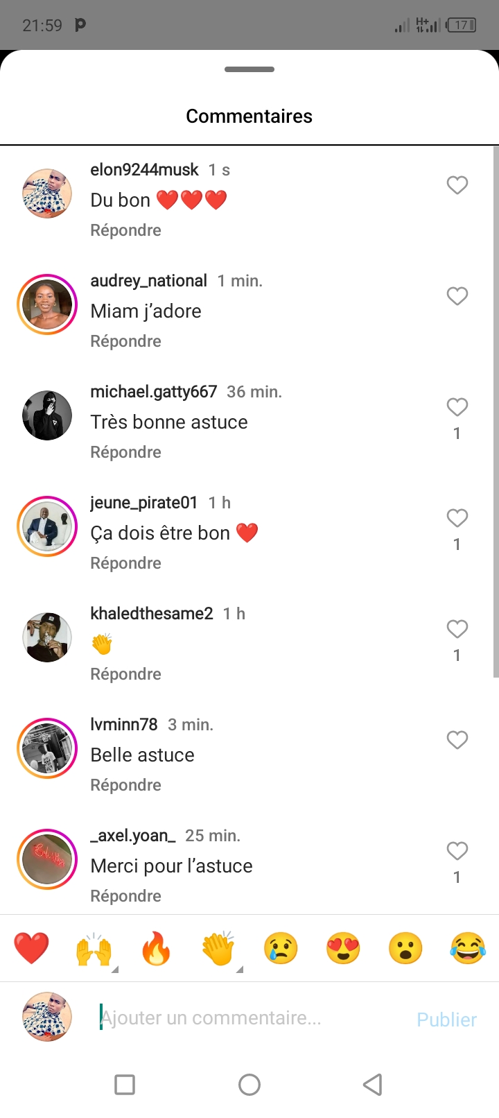Like audrey_national's "Miam j'adore" comment
This screenshot has width=499, height=1118.
pyautogui.click(x=457, y=296)
